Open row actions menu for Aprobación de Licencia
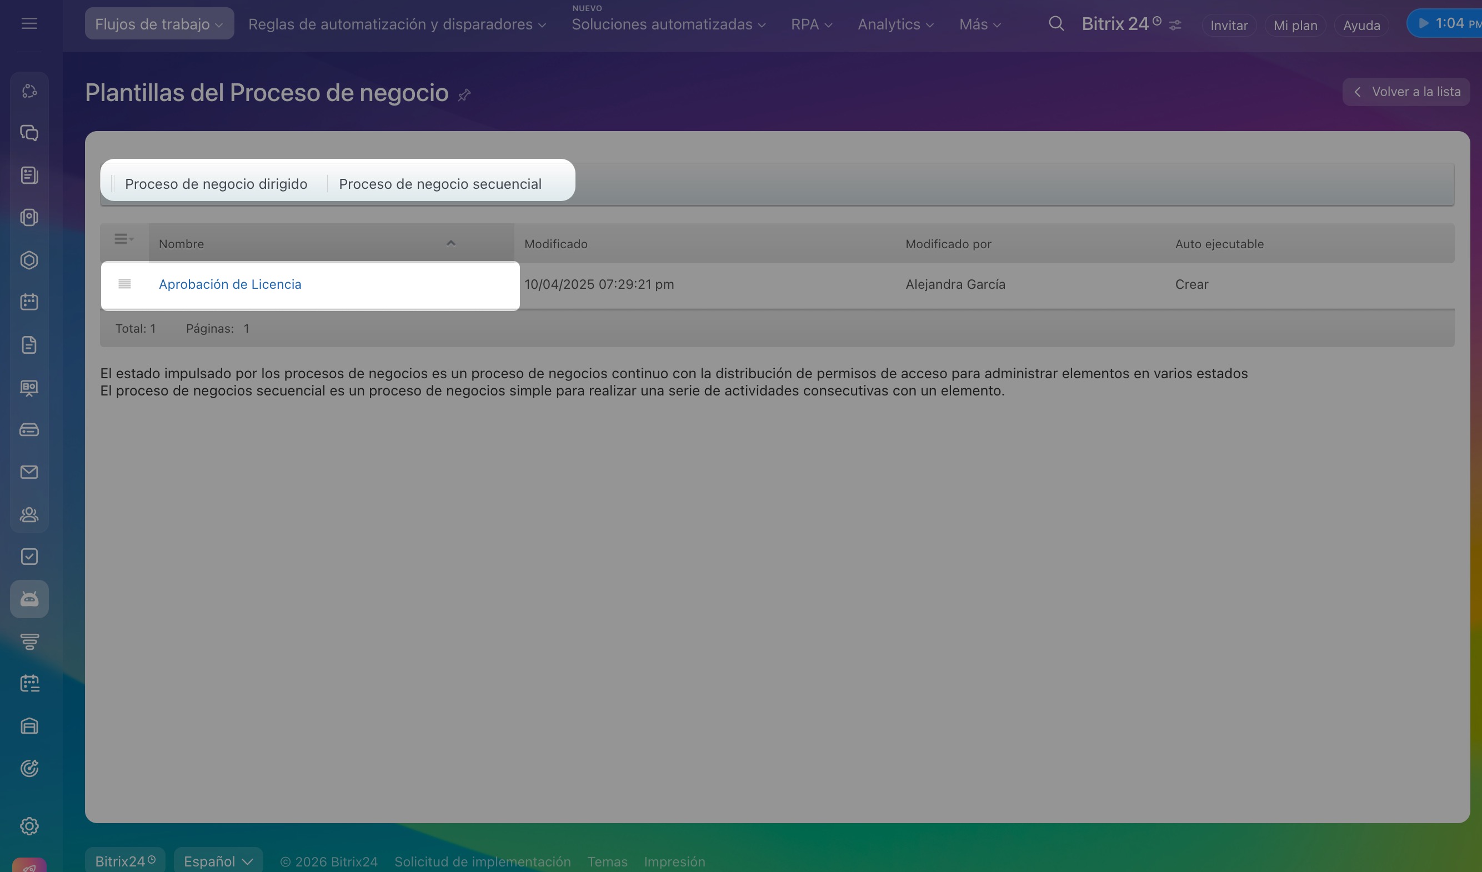 [124, 284]
